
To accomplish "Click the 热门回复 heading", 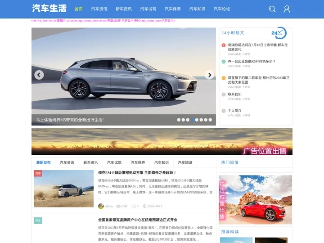I will [x=230, y=162].
